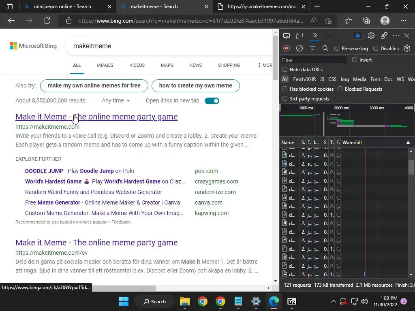Image resolution: width=415 pixels, height=311 pixels.
Task: Toggle DevTools device emulation icon
Action: (x=299, y=36)
